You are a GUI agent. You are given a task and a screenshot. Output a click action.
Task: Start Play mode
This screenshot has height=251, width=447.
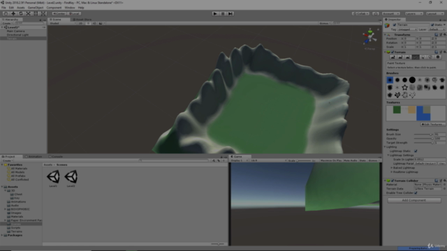click(x=215, y=14)
